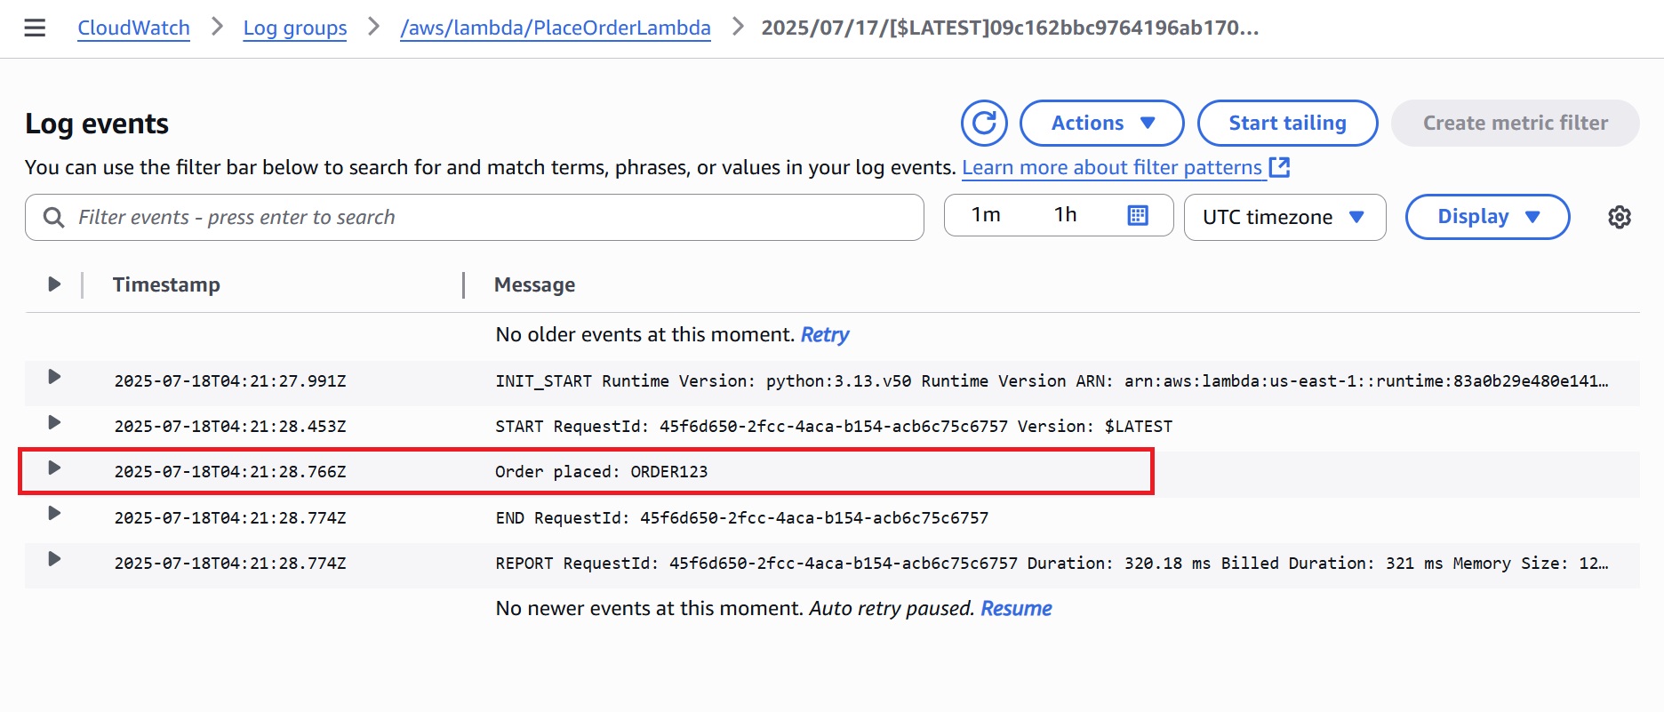Expand the Order placed: ORDER123 row
The image size is (1664, 712).
pos(54,468)
